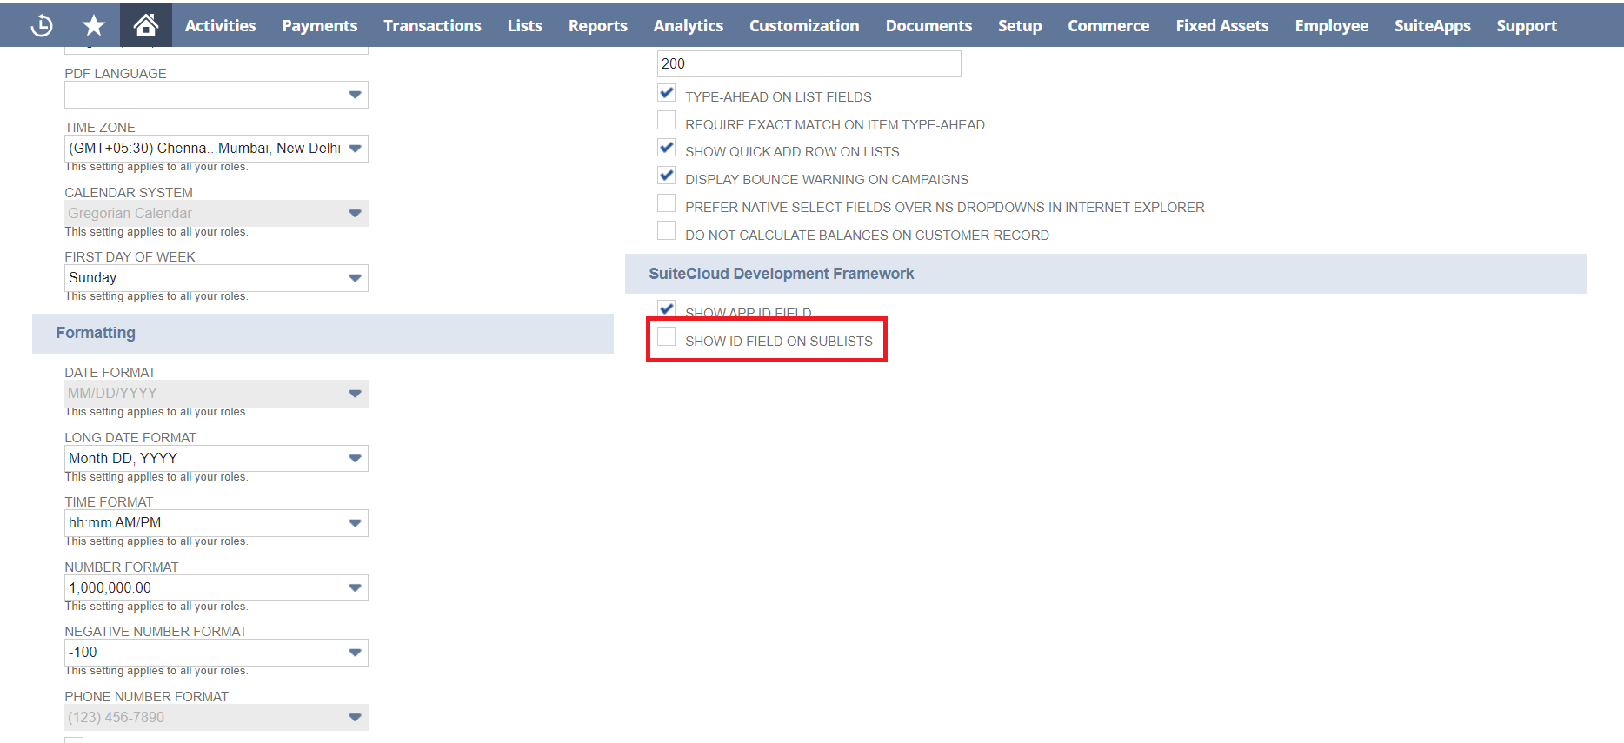Check Require Exact Match on Item Type-Ahead

click(x=667, y=121)
